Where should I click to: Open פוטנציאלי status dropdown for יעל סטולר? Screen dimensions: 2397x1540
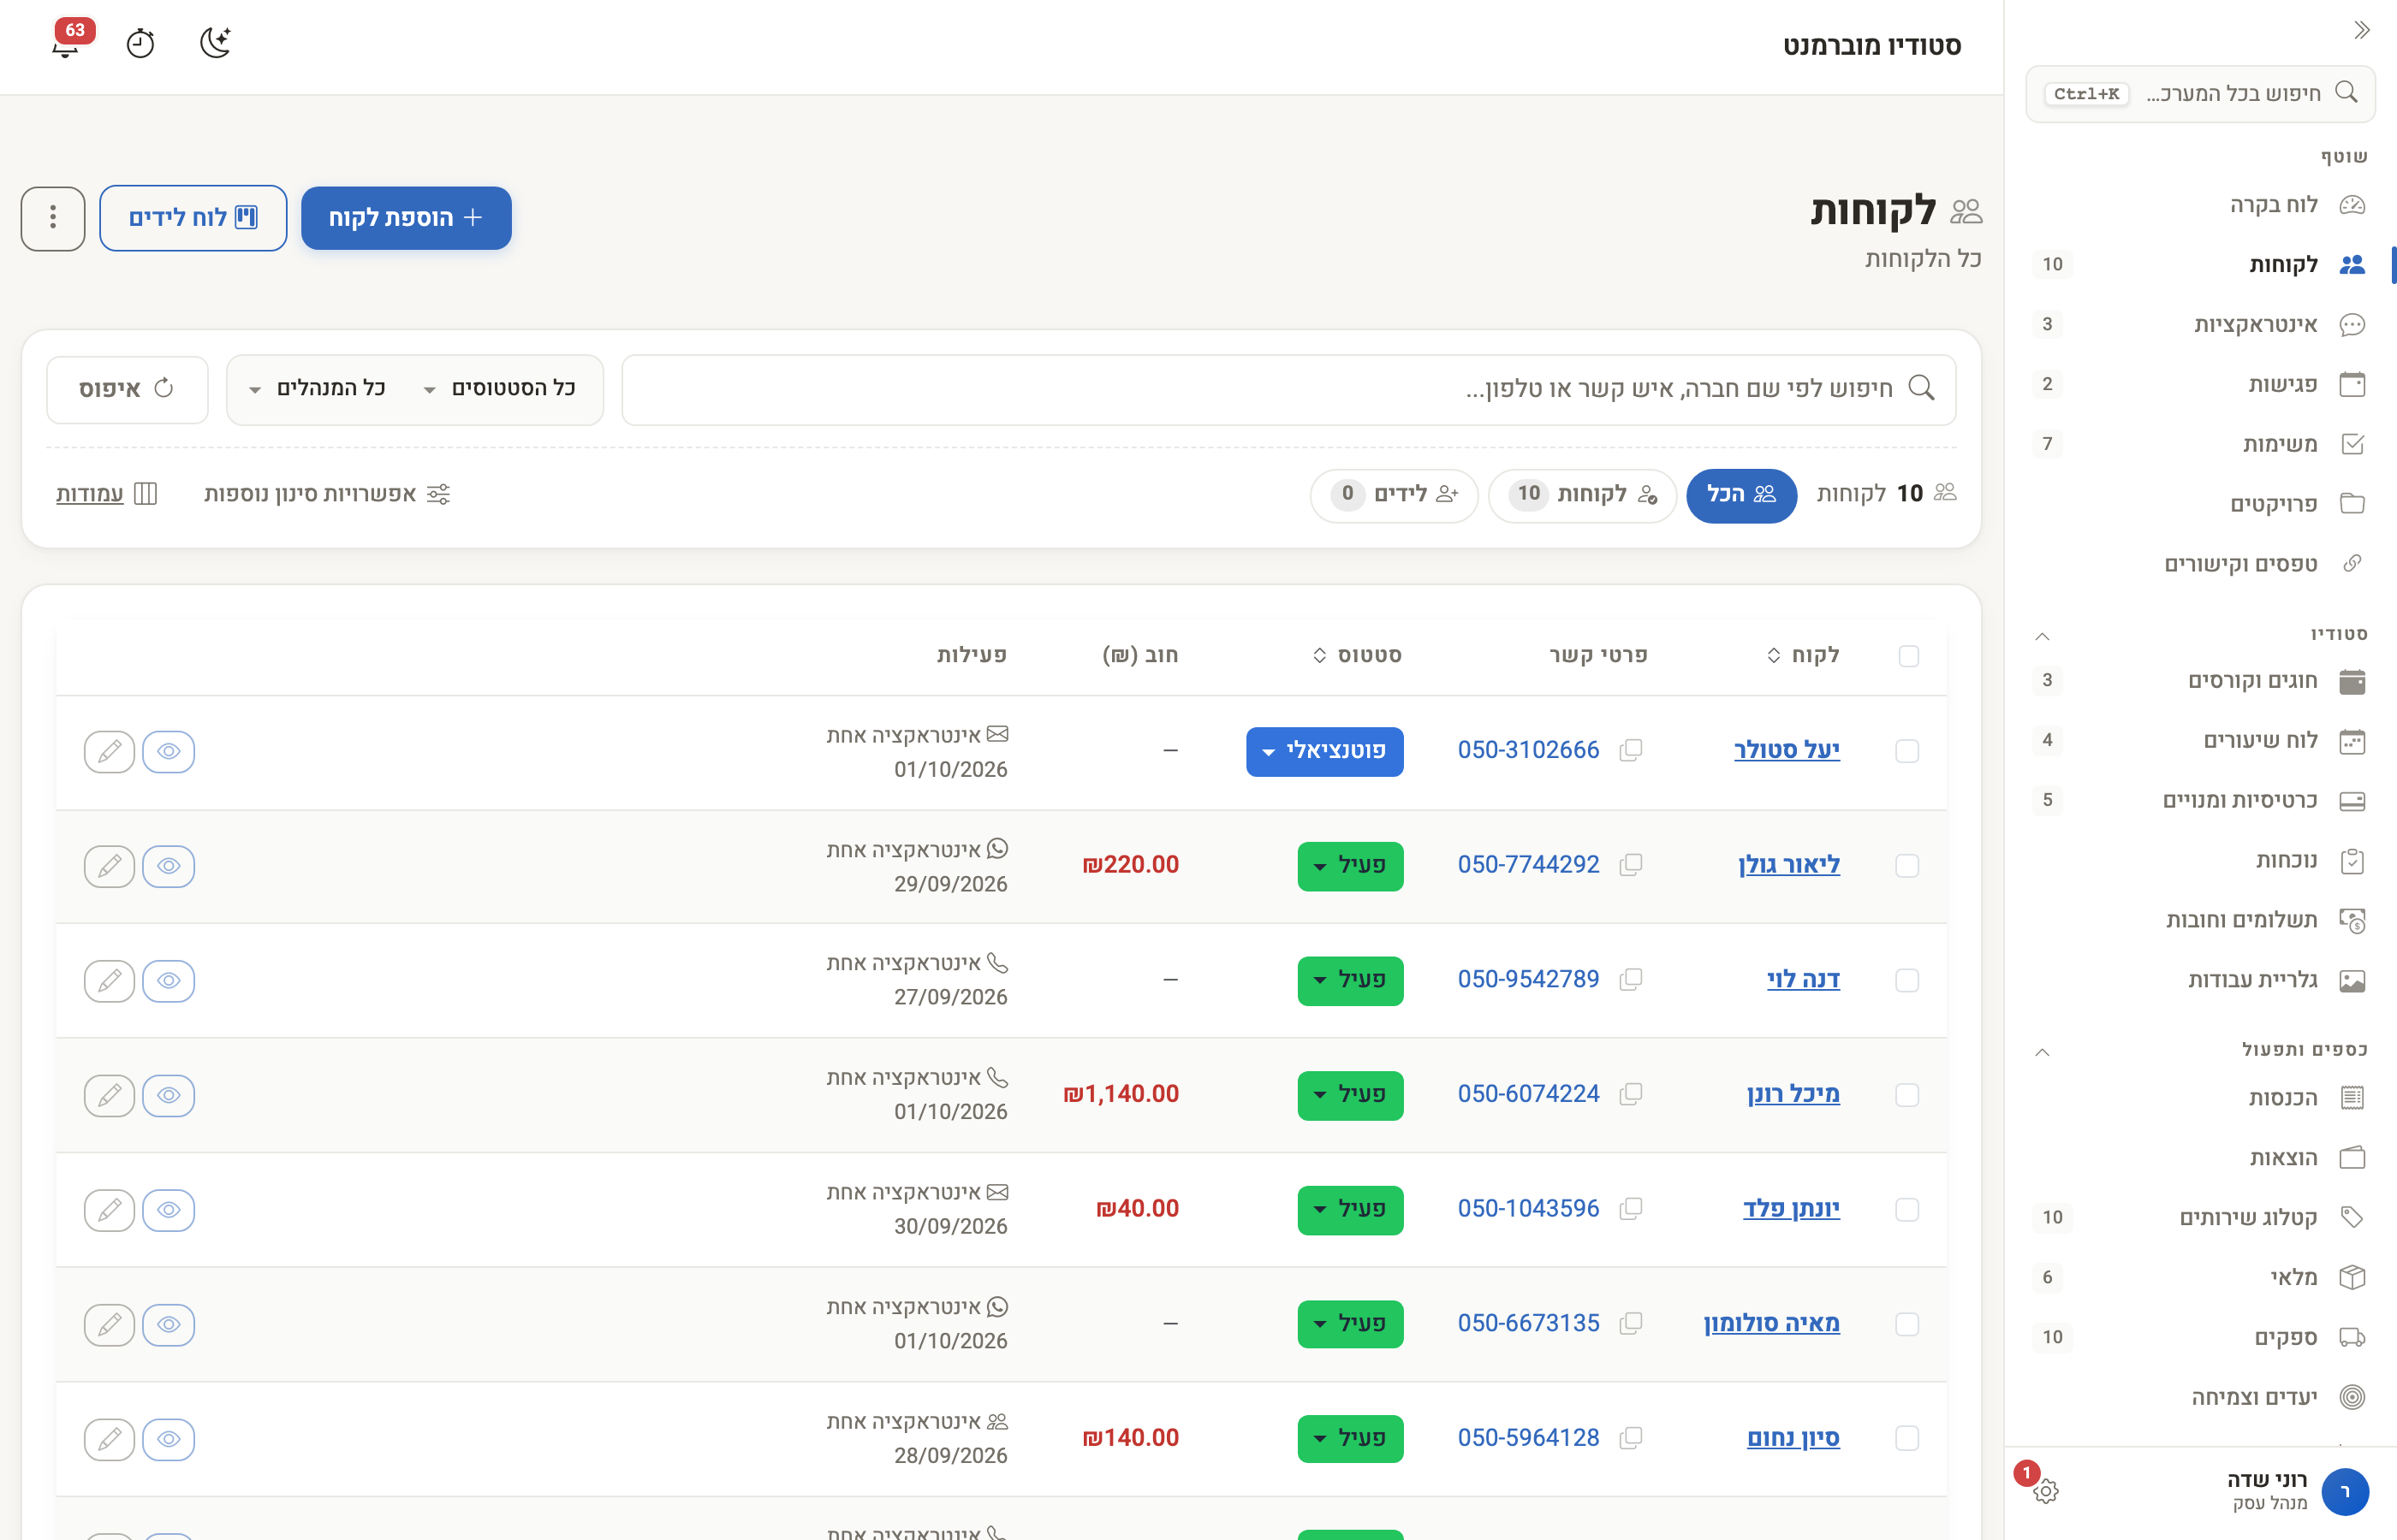click(1324, 751)
